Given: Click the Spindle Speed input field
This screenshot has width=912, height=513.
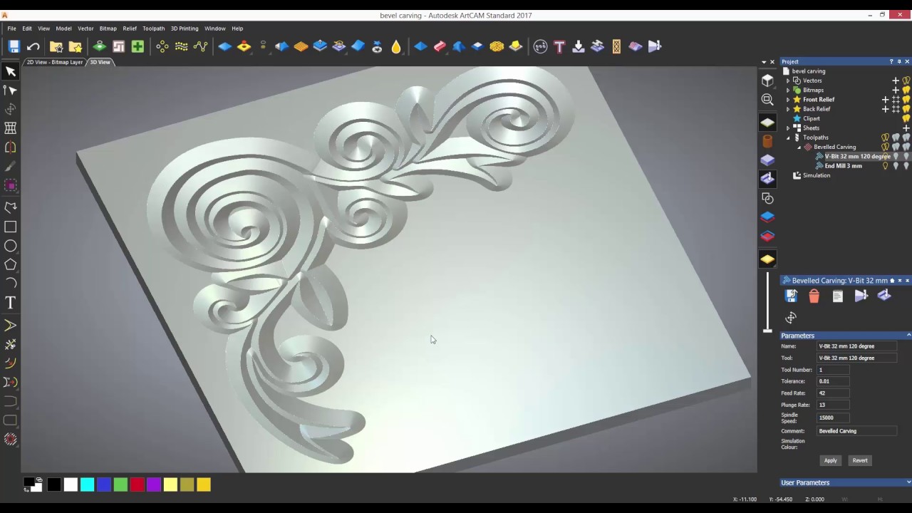Looking at the screenshot, I should pos(833,418).
